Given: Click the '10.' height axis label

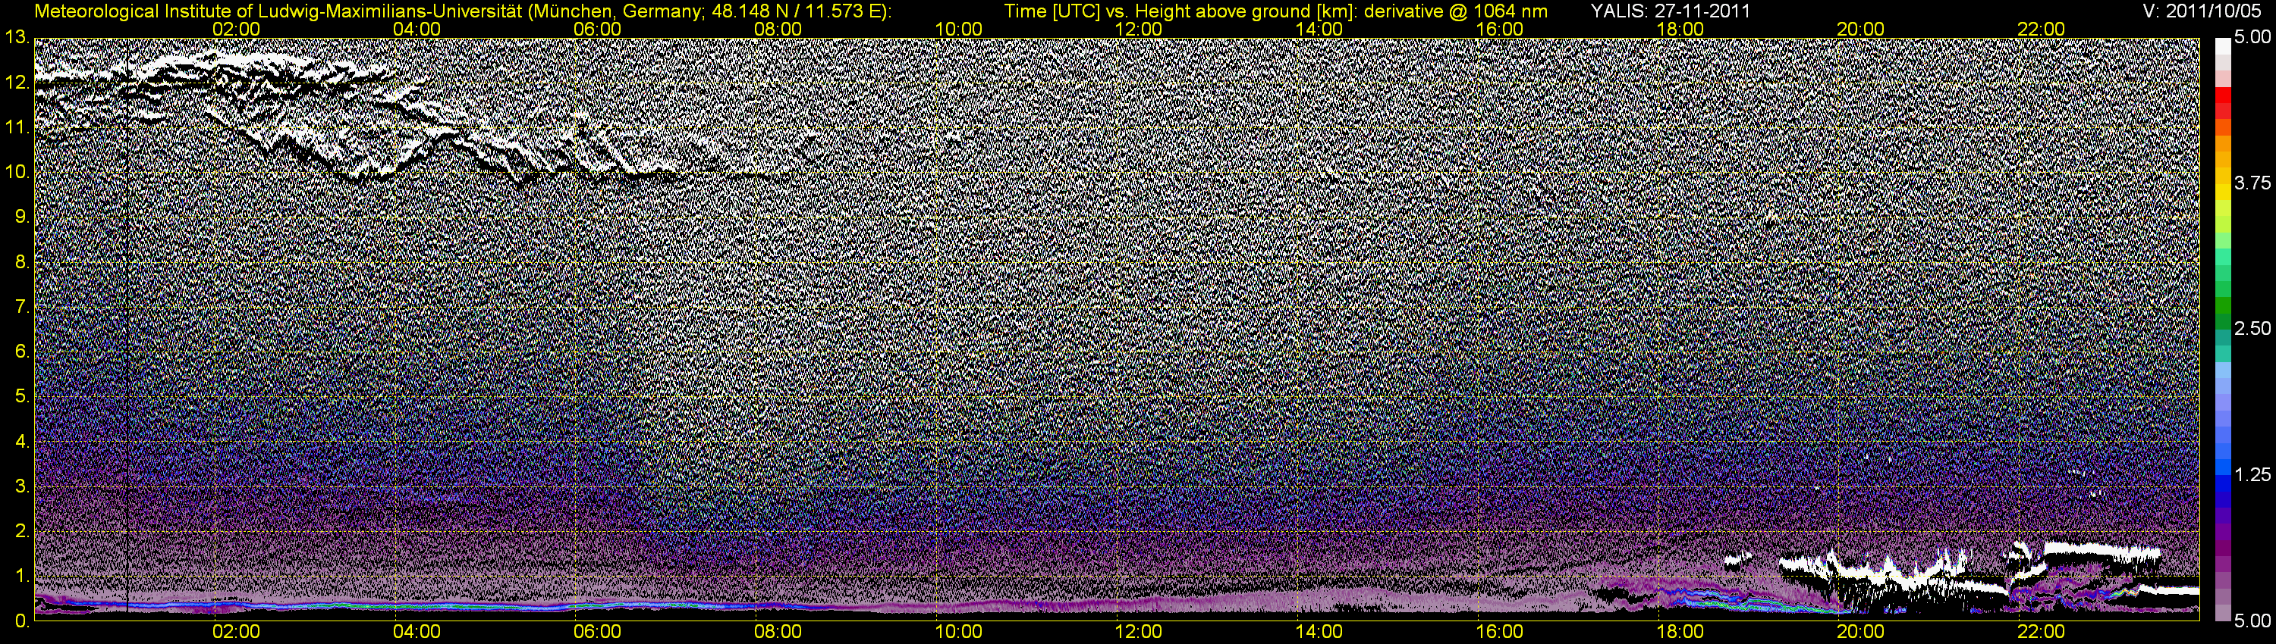Looking at the screenshot, I should (17, 172).
